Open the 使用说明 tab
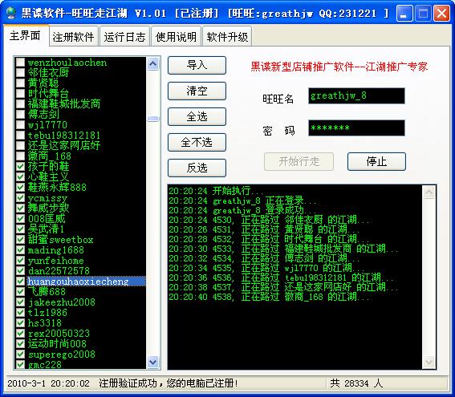455x397 pixels. [x=176, y=37]
